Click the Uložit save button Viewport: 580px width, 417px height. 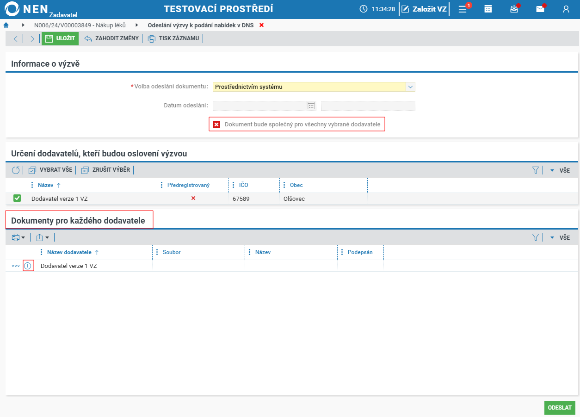[x=60, y=38]
